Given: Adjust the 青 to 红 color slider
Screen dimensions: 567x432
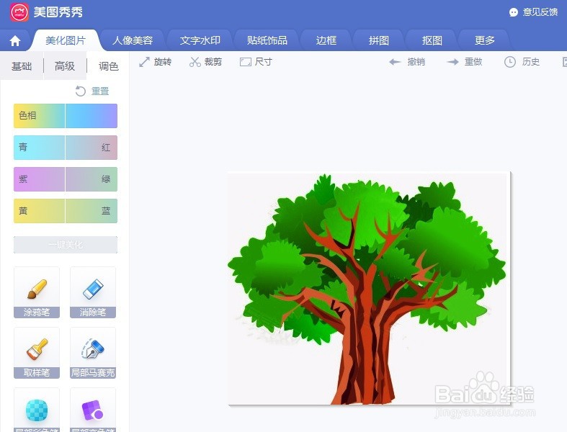Looking at the screenshot, I should [66, 148].
